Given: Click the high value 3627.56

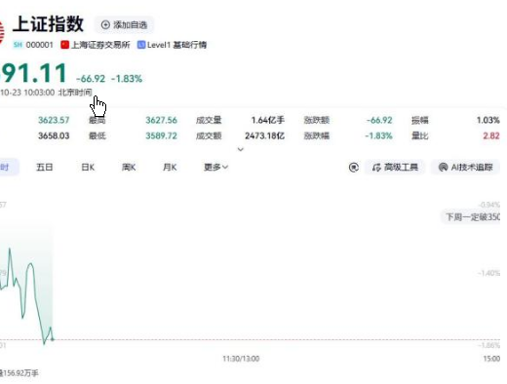Looking at the screenshot, I should click(x=161, y=120).
